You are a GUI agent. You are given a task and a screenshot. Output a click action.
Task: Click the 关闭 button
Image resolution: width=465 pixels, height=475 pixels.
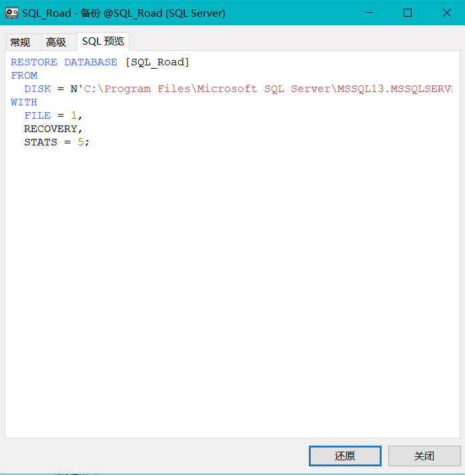pos(424,456)
